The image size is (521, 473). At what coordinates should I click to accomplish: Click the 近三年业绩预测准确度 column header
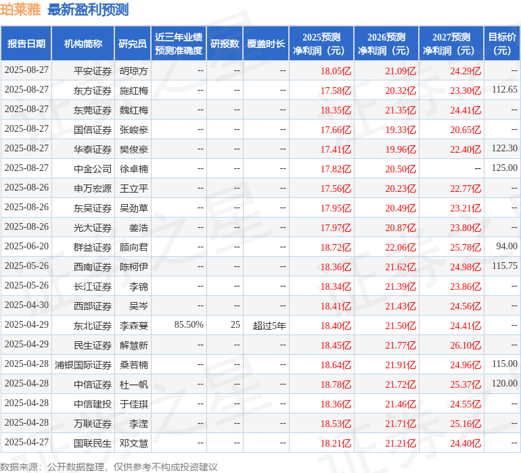click(178, 44)
